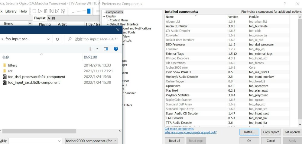The height and width of the screenshot is (144, 302).
Task: Toggle the preview pane icon in file dialog
Action: coord(106,49)
